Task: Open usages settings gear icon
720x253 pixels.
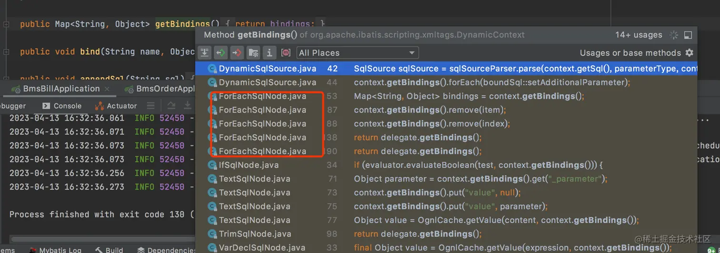Action: tap(689, 52)
